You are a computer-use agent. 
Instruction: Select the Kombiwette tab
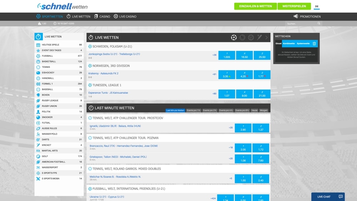pos(289,44)
